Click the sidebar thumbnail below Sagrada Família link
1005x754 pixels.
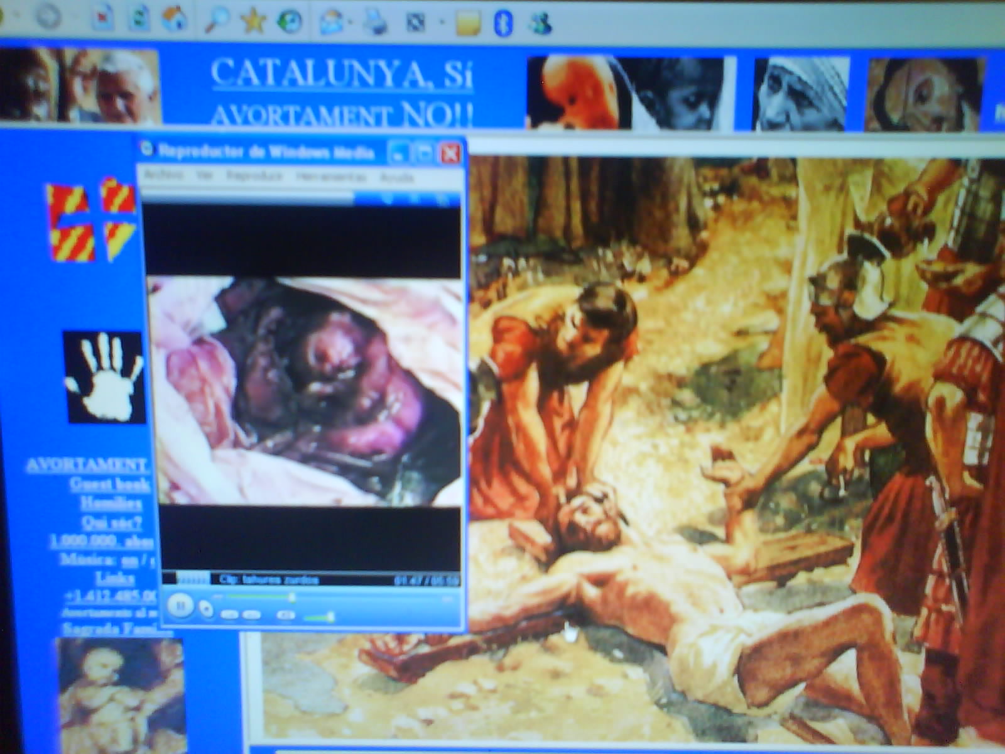pyautogui.click(x=122, y=696)
